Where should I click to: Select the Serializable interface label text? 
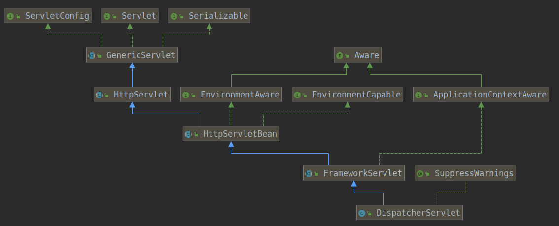click(x=218, y=16)
